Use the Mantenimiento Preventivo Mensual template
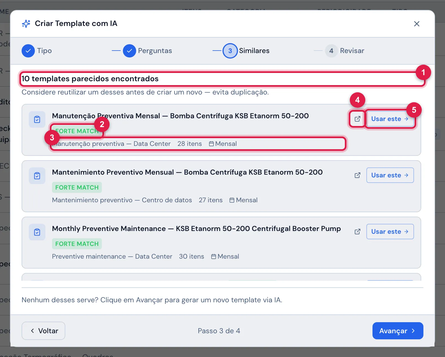 (390, 175)
